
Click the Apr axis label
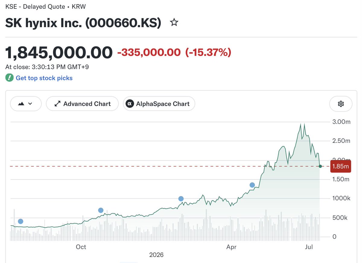[231, 247]
